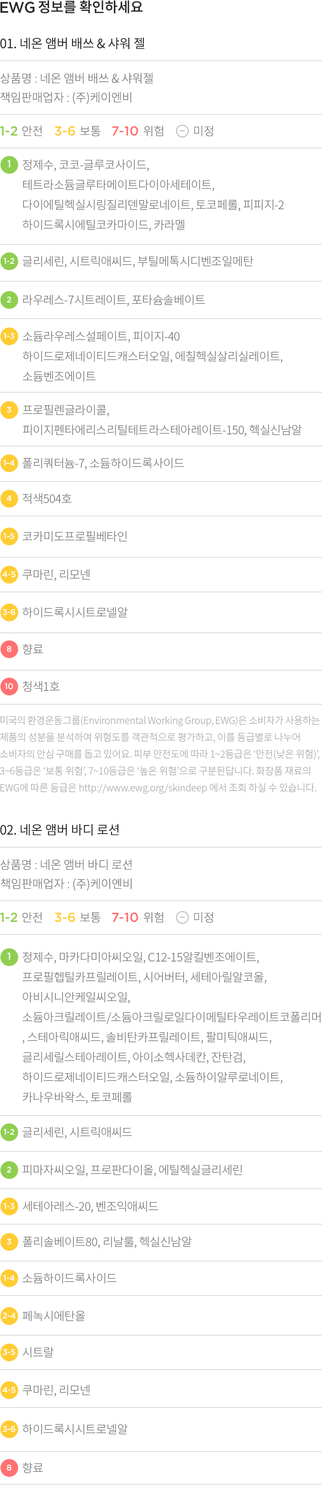
Task: Click the 1-3 badge next to 세테아레스-20
Action: point(9,1205)
